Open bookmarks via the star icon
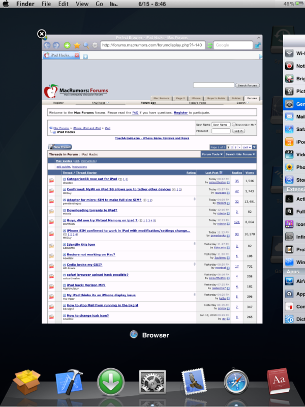The image size is (305, 407). point(77,45)
